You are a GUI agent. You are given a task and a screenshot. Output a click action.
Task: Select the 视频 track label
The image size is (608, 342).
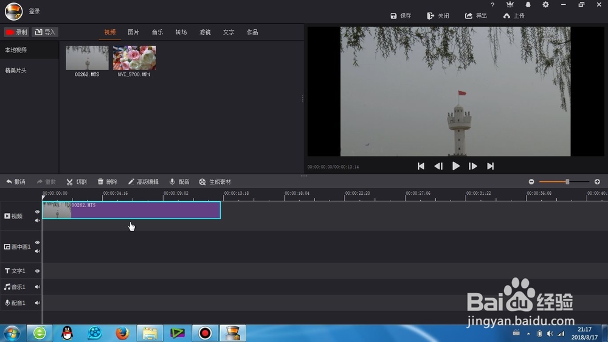tap(13, 216)
